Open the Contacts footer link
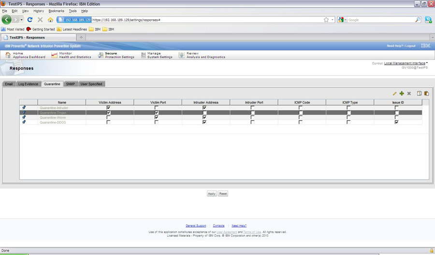Screen dimensions: 435x255 pyautogui.click(x=218, y=226)
